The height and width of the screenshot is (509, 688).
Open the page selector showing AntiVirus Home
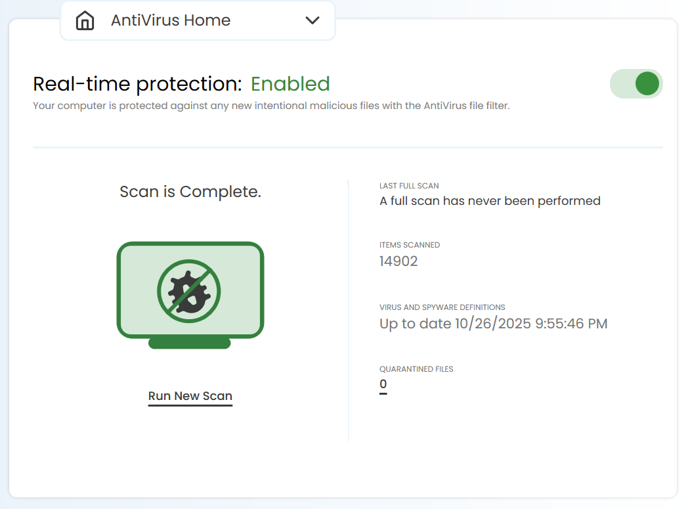click(197, 20)
